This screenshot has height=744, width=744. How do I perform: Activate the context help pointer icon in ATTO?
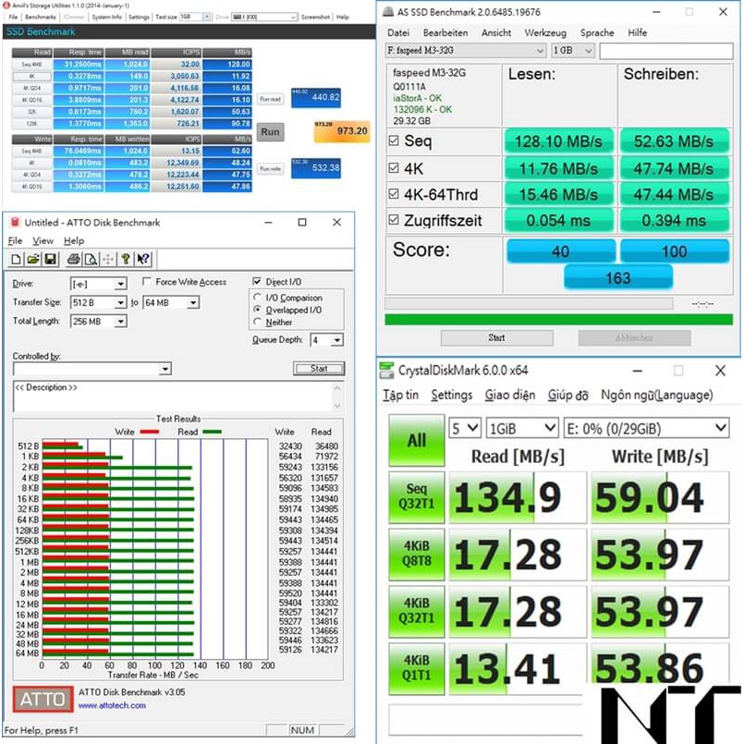point(144,259)
